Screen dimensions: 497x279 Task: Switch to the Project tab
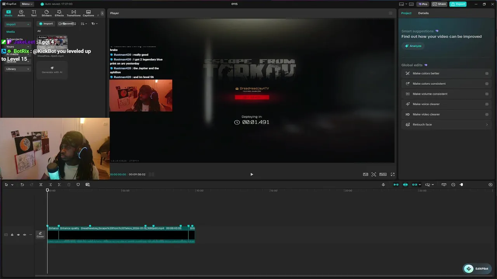[x=406, y=13]
